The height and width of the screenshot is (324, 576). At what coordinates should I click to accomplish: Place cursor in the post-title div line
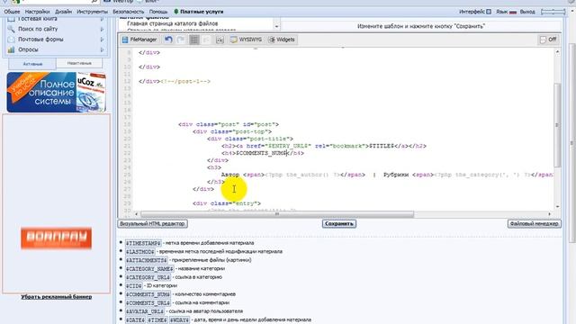pyautogui.click(x=250, y=139)
